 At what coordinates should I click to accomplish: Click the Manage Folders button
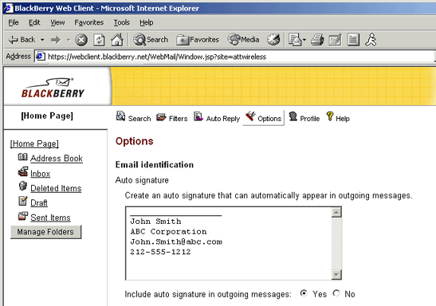46,232
